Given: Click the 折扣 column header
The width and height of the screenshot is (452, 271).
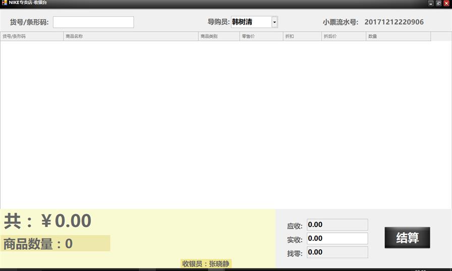Looking at the screenshot, I should pos(302,36).
